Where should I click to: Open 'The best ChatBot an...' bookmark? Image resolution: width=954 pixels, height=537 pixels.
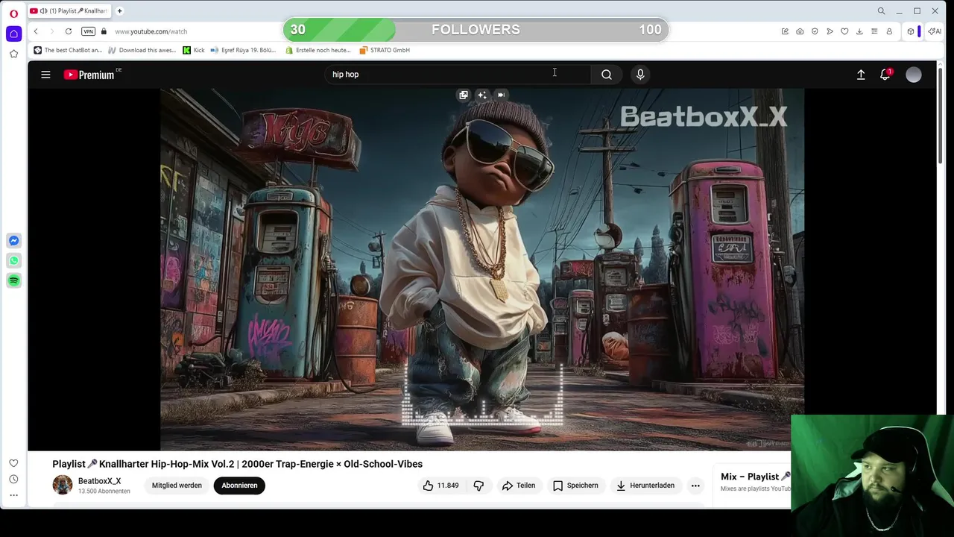point(68,50)
